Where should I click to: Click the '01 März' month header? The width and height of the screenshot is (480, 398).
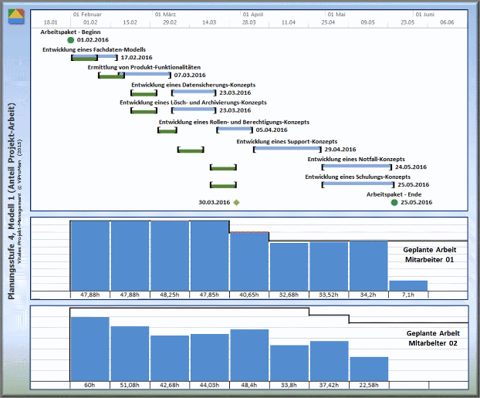coord(167,14)
